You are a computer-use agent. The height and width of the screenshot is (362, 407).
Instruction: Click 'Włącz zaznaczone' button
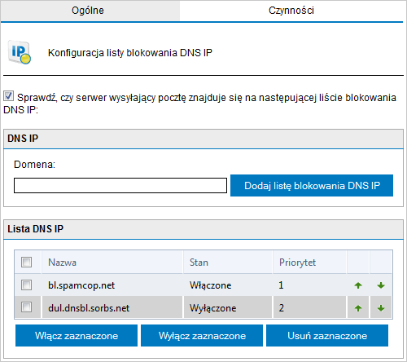(77, 336)
